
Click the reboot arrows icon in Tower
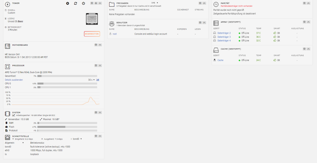pyautogui.click(x=75, y=3)
